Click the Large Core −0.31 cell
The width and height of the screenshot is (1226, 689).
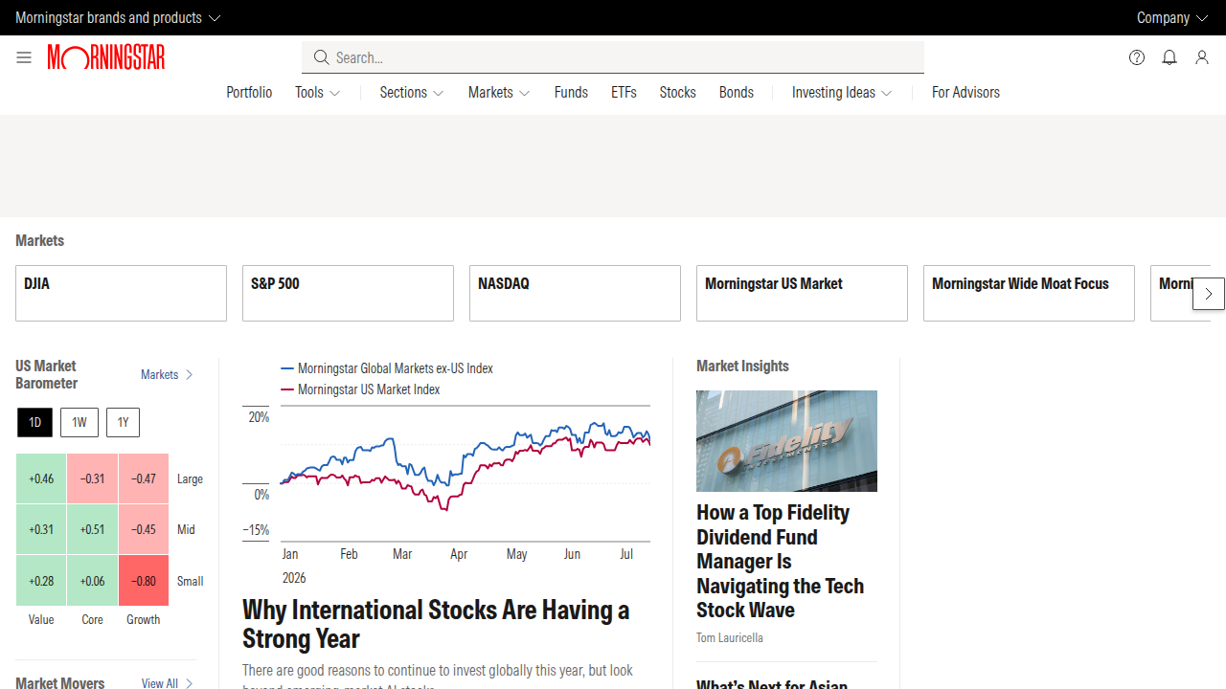[x=93, y=478]
